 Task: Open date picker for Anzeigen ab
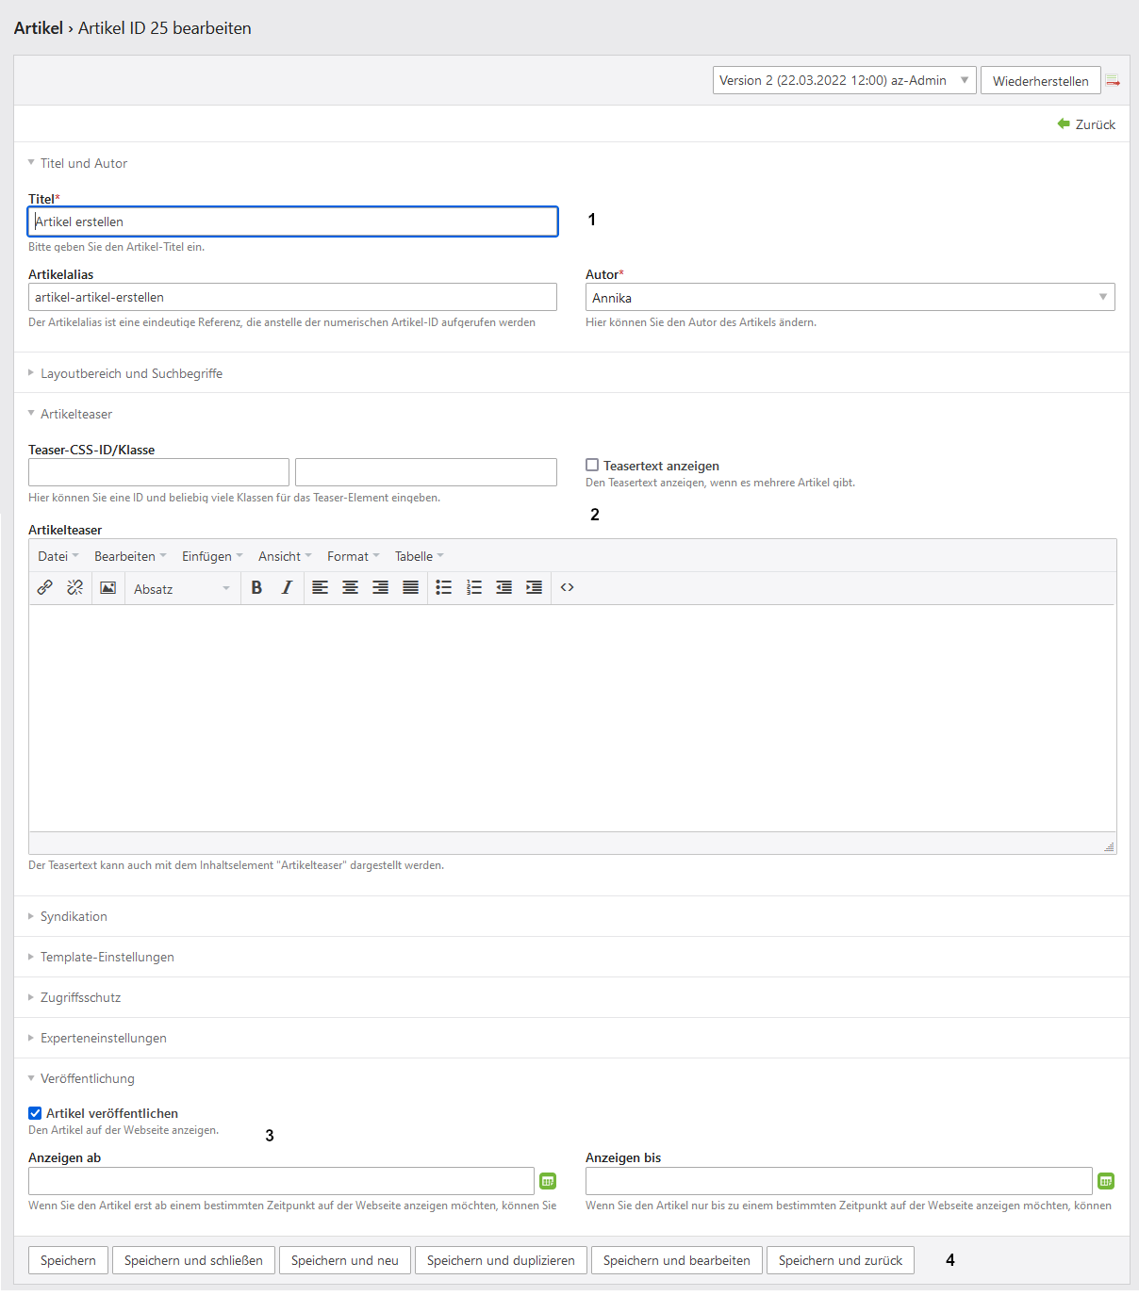[548, 1181]
